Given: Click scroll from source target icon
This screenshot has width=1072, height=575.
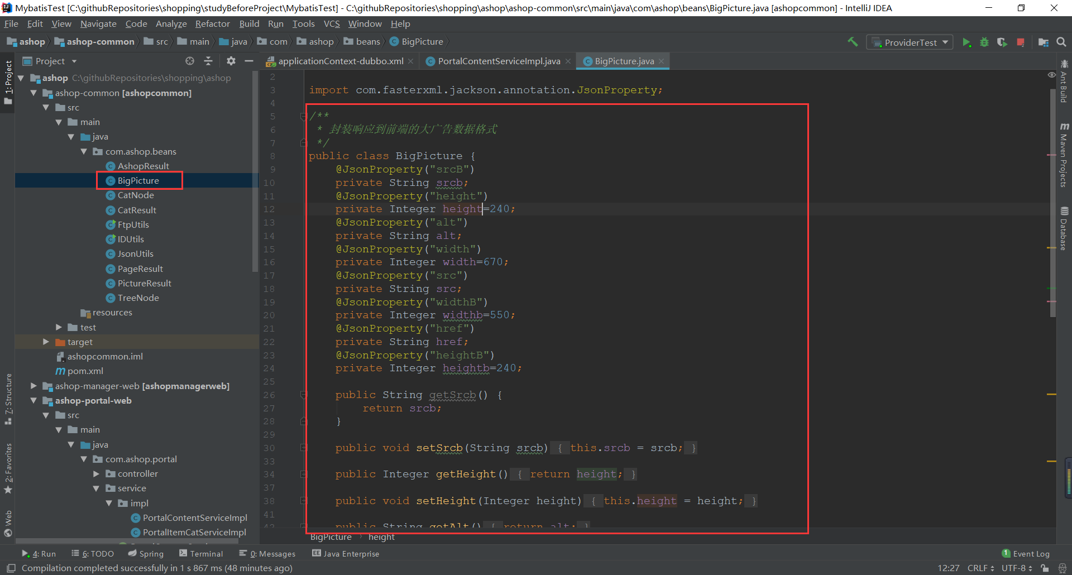Looking at the screenshot, I should click(x=190, y=61).
